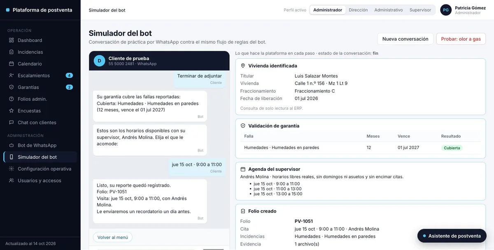Click the Cubierta result badge
The height and width of the screenshot is (250, 494).
click(452, 148)
